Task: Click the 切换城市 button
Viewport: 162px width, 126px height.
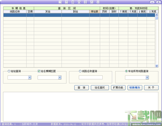Action: click(x=135, y=88)
